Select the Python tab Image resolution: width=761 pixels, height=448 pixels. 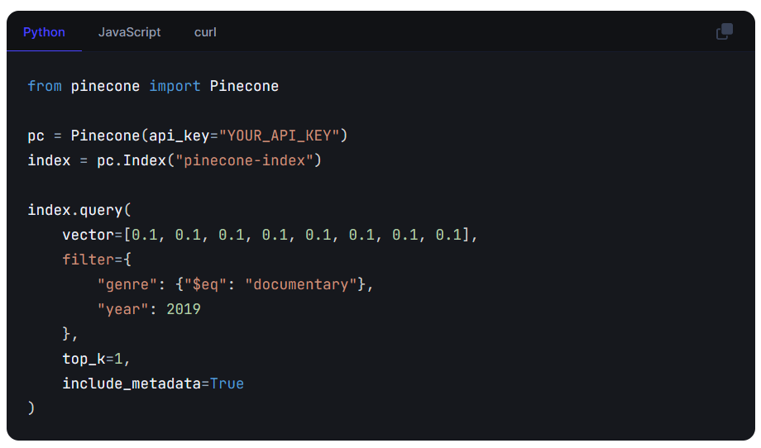pyautogui.click(x=44, y=32)
